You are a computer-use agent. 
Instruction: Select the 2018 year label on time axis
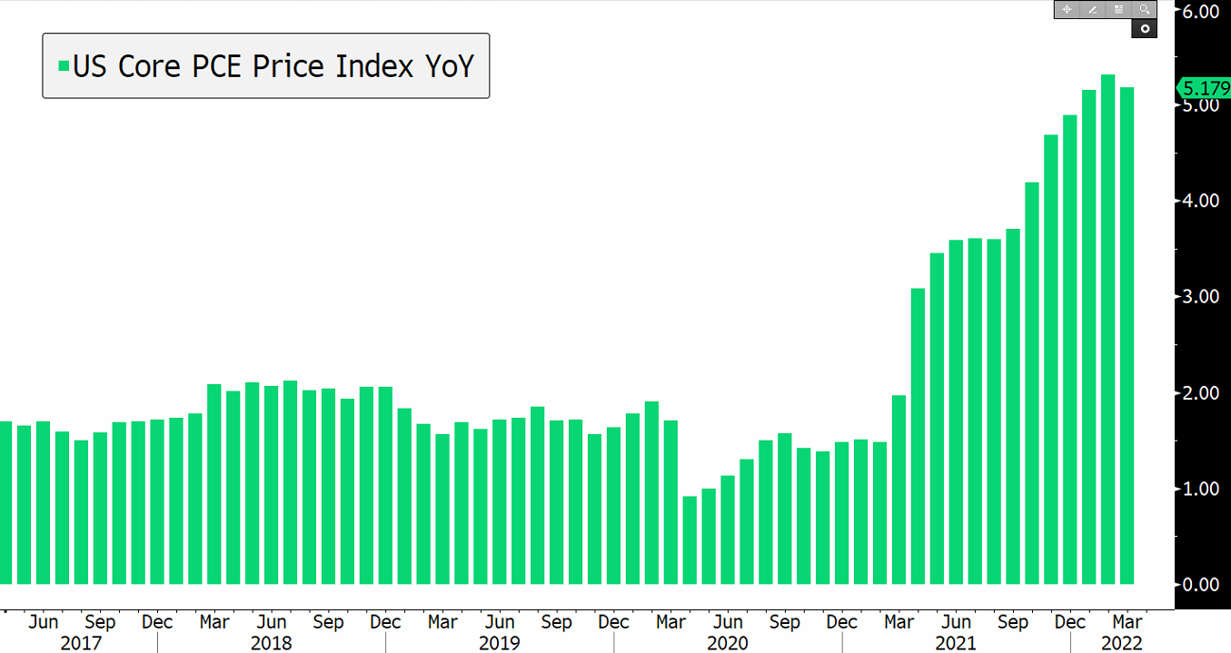[272, 643]
